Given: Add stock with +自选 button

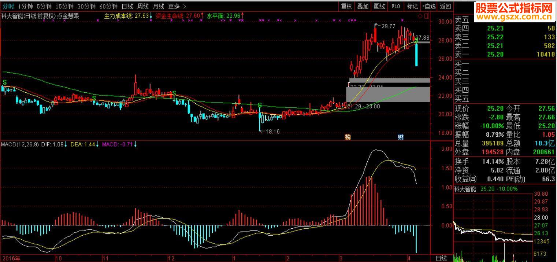Looking at the screenshot, I should tap(429, 6).
